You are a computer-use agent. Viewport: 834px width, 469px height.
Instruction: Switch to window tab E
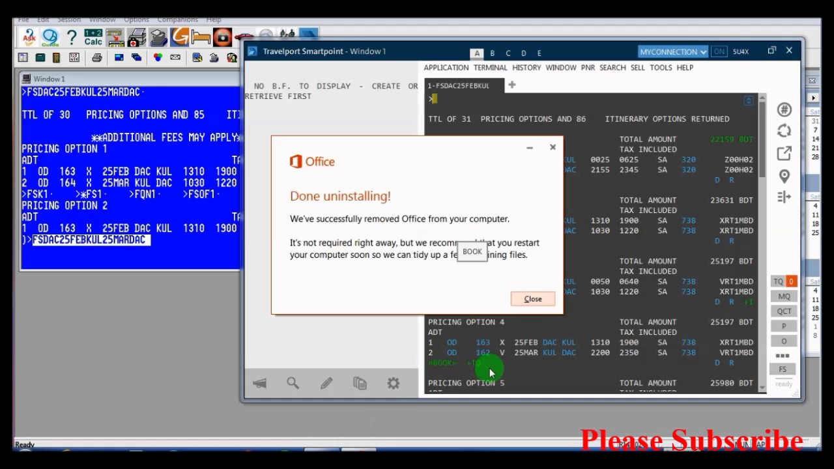(x=539, y=53)
